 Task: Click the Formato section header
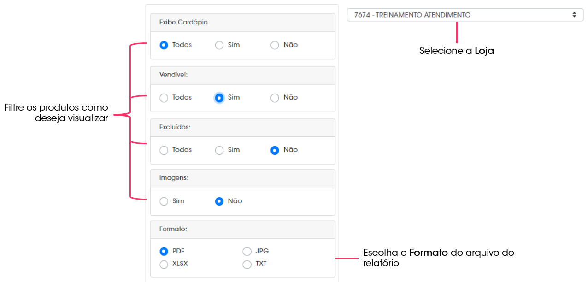pyautogui.click(x=243, y=229)
